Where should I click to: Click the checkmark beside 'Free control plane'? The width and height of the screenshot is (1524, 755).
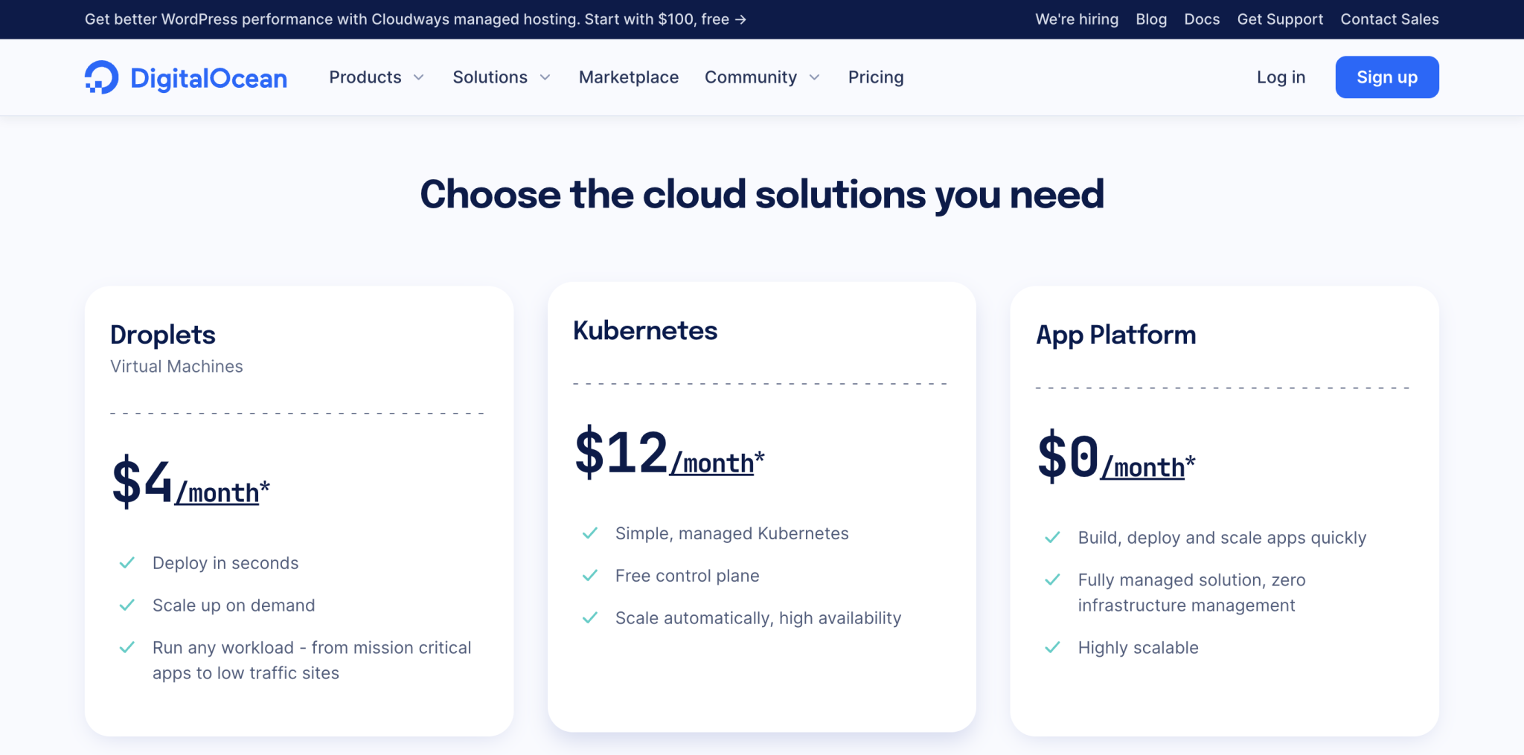coord(590,576)
